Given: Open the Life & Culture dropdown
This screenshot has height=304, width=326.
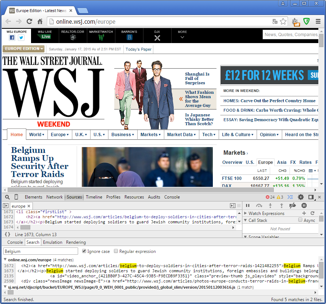Looking at the screenshot, I should (x=238, y=135).
